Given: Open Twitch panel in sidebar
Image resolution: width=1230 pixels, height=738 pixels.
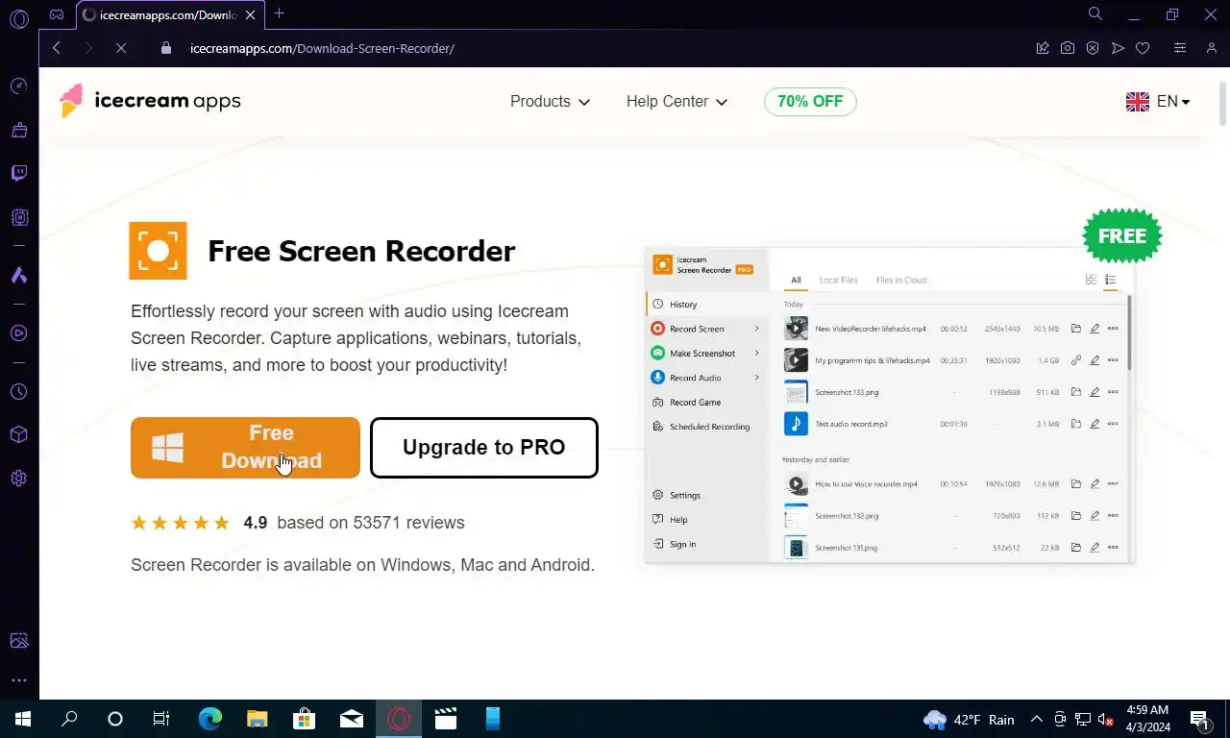Looking at the screenshot, I should point(19,174).
